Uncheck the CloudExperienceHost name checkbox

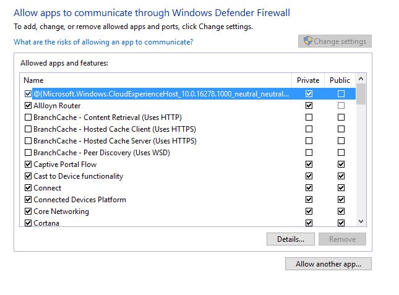pyautogui.click(x=28, y=94)
